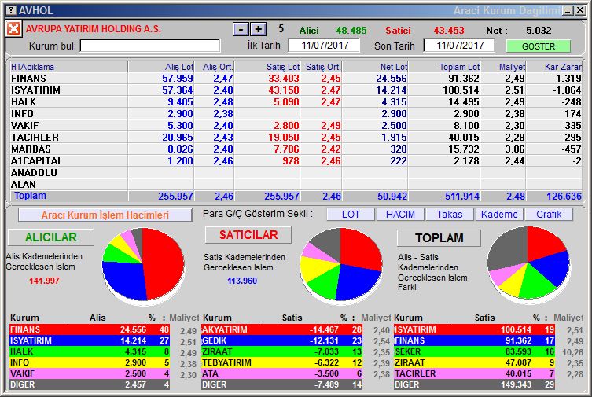Sort by Kar Zarar column header

click(x=554, y=67)
